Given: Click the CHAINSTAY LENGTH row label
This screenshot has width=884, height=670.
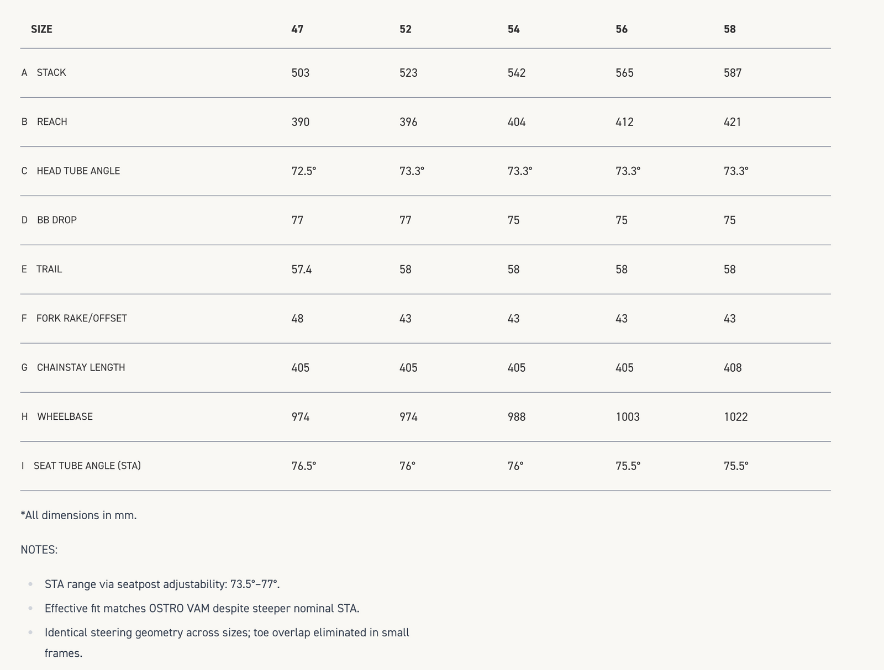Looking at the screenshot, I should [x=81, y=368].
